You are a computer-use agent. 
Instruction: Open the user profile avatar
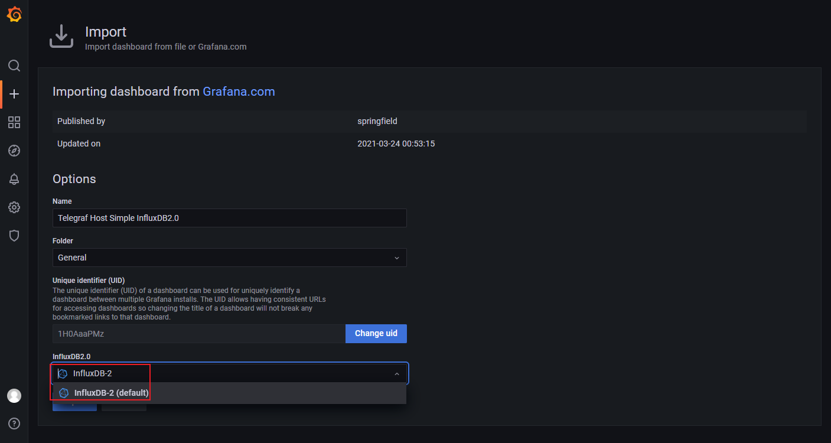(x=14, y=396)
